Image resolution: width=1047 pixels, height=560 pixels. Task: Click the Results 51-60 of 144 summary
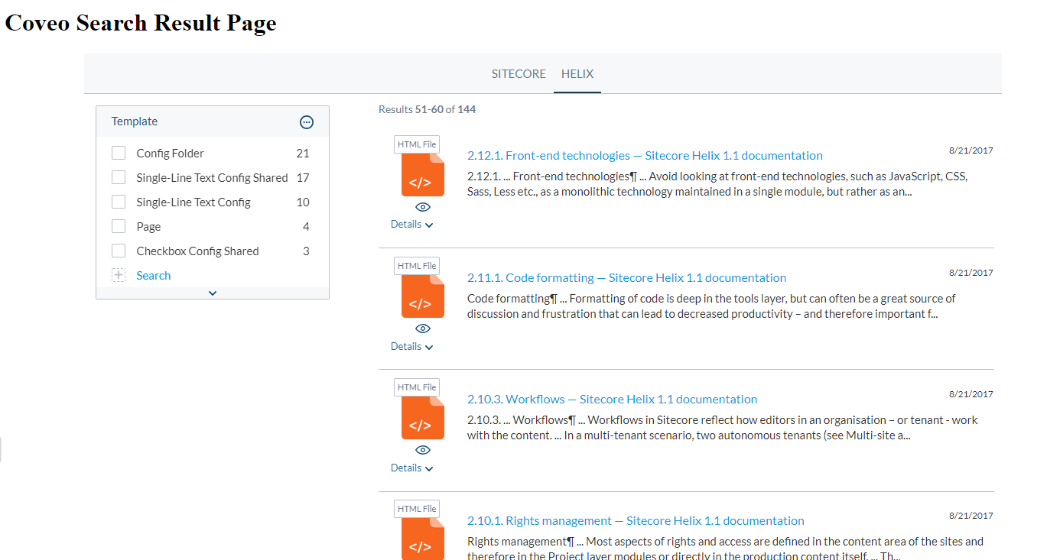[x=427, y=109]
